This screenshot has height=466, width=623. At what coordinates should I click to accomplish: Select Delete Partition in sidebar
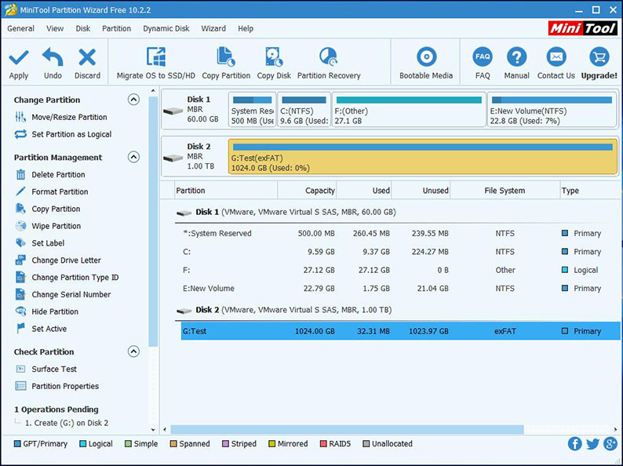[50, 174]
